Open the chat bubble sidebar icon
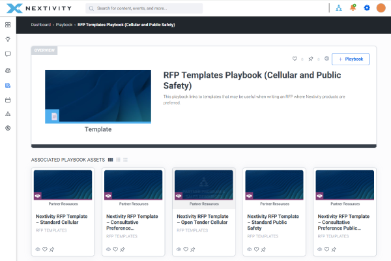Image resolution: width=391 pixels, height=261 pixels. 8,55
